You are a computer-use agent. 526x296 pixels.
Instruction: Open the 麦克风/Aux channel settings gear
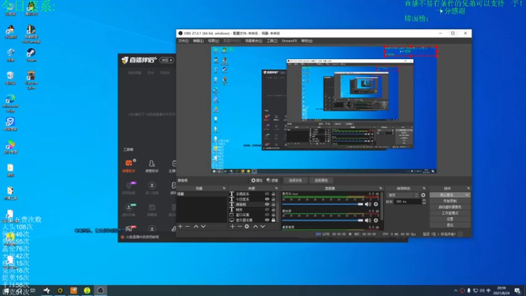click(375, 204)
